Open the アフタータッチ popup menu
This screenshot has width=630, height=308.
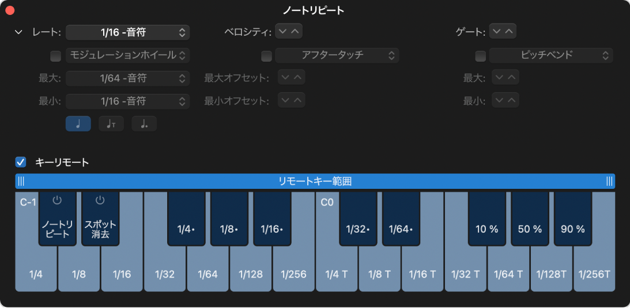[x=337, y=56]
